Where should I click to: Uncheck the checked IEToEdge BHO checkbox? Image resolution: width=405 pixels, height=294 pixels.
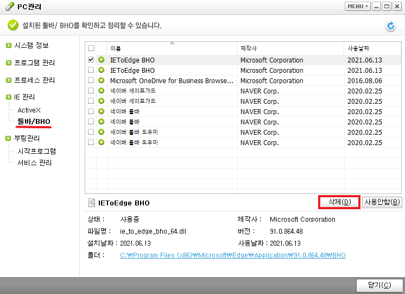[91, 60]
